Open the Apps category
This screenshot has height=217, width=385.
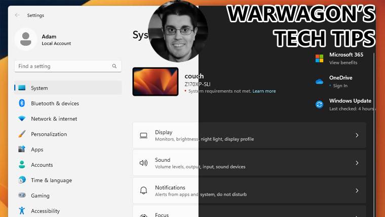coord(68,149)
